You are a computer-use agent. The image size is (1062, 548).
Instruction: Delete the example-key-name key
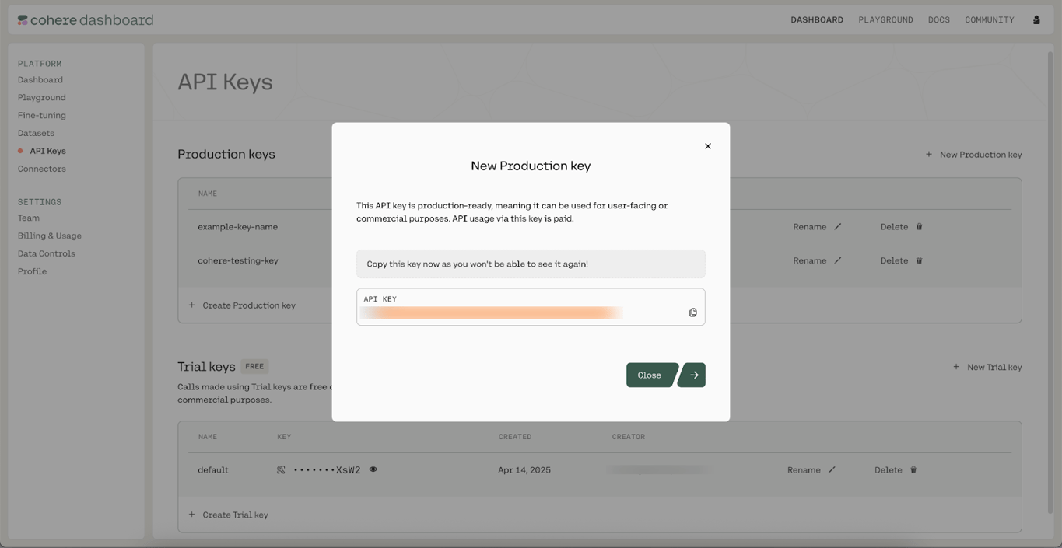(x=902, y=227)
